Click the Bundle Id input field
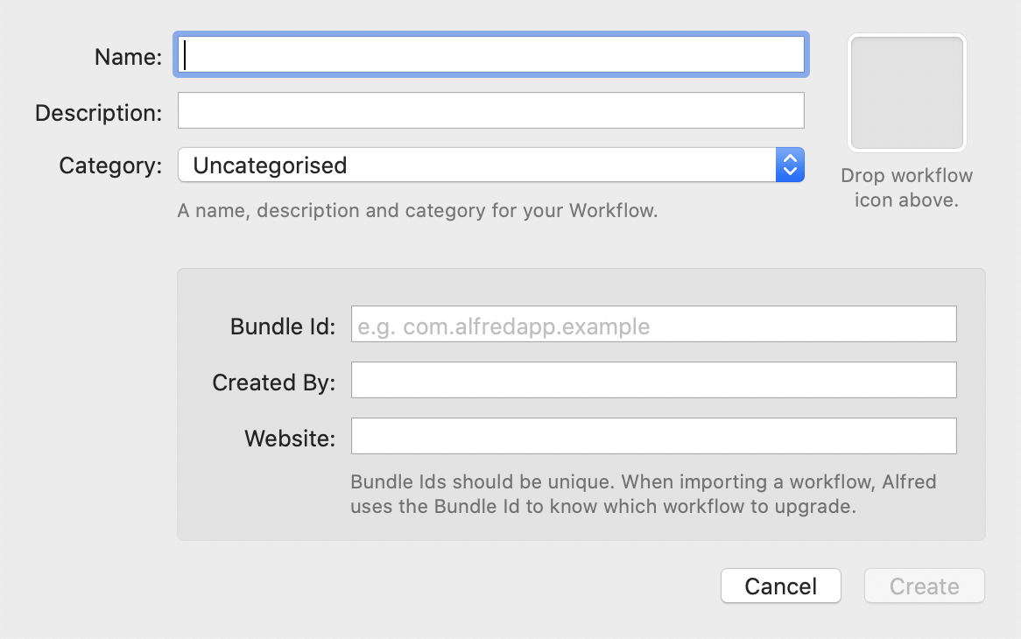 point(654,324)
